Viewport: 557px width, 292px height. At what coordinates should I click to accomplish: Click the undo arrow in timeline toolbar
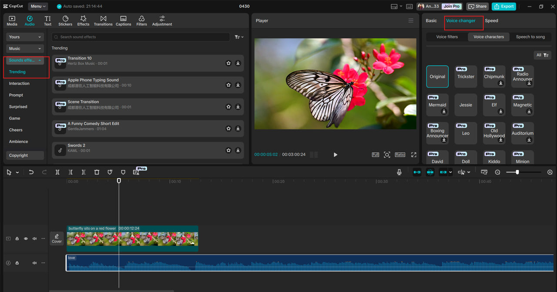(x=31, y=172)
